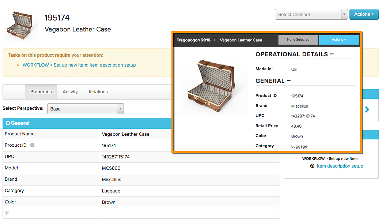Click the Product Name value Vagabon Leather Case

125,134
